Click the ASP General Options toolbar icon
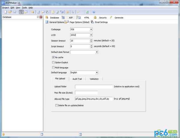This screenshot has height=138, width=180. pos(38,12)
